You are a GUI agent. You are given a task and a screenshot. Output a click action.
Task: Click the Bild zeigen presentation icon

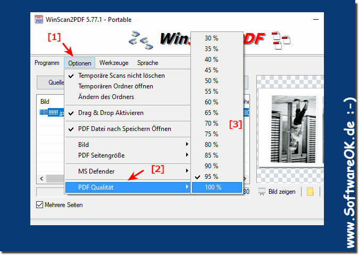[262, 192]
